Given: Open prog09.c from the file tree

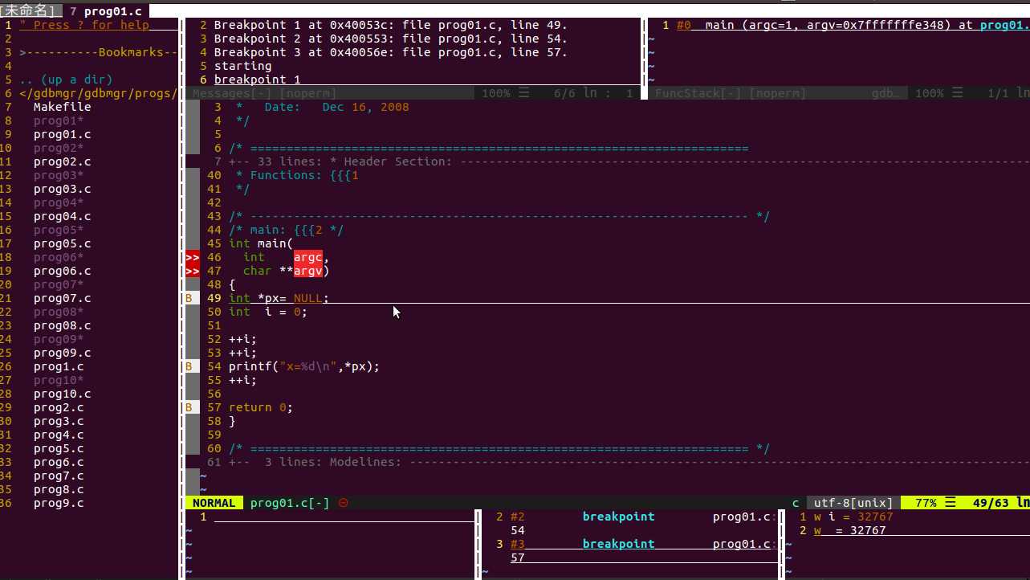Looking at the screenshot, I should [x=62, y=353].
